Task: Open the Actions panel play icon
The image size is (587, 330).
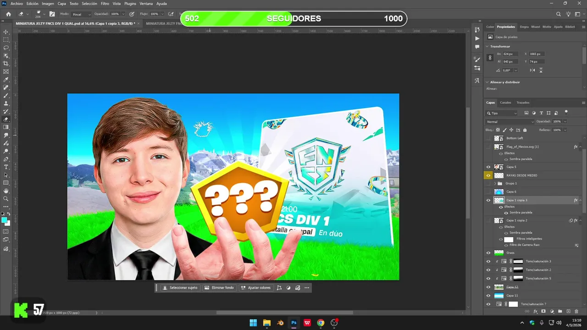Action: [477, 38]
